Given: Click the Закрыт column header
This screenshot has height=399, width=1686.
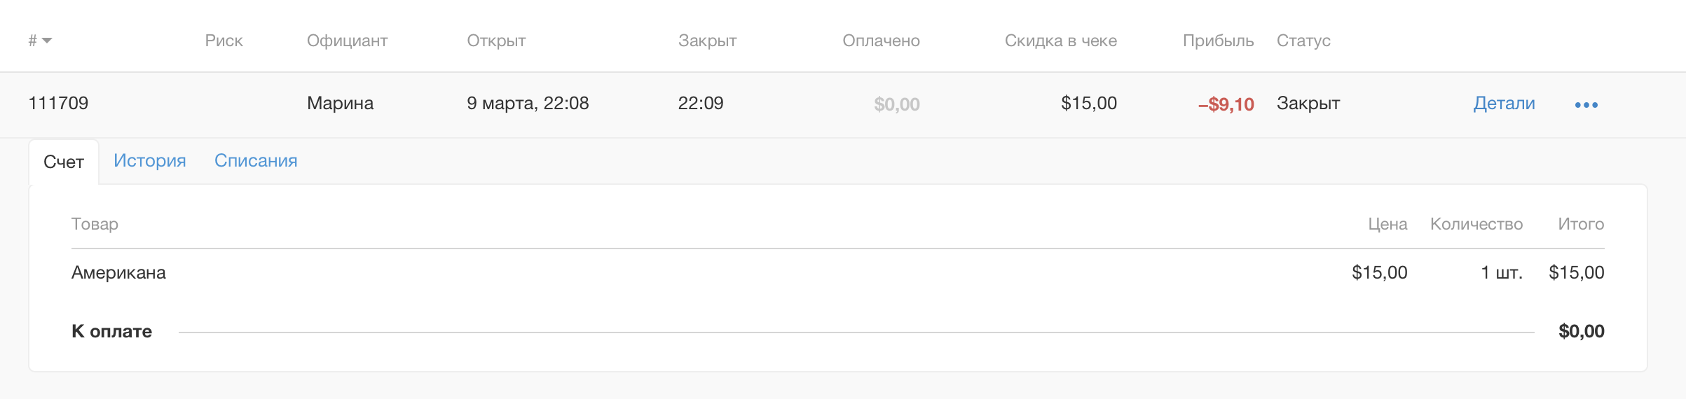Looking at the screenshot, I should 707,41.
